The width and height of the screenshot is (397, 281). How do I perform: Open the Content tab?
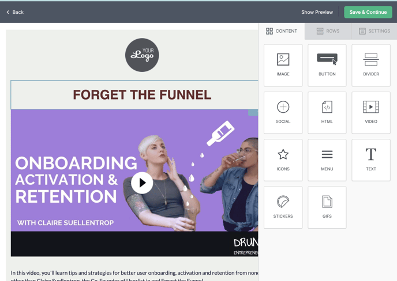click(x=282, y=31)
